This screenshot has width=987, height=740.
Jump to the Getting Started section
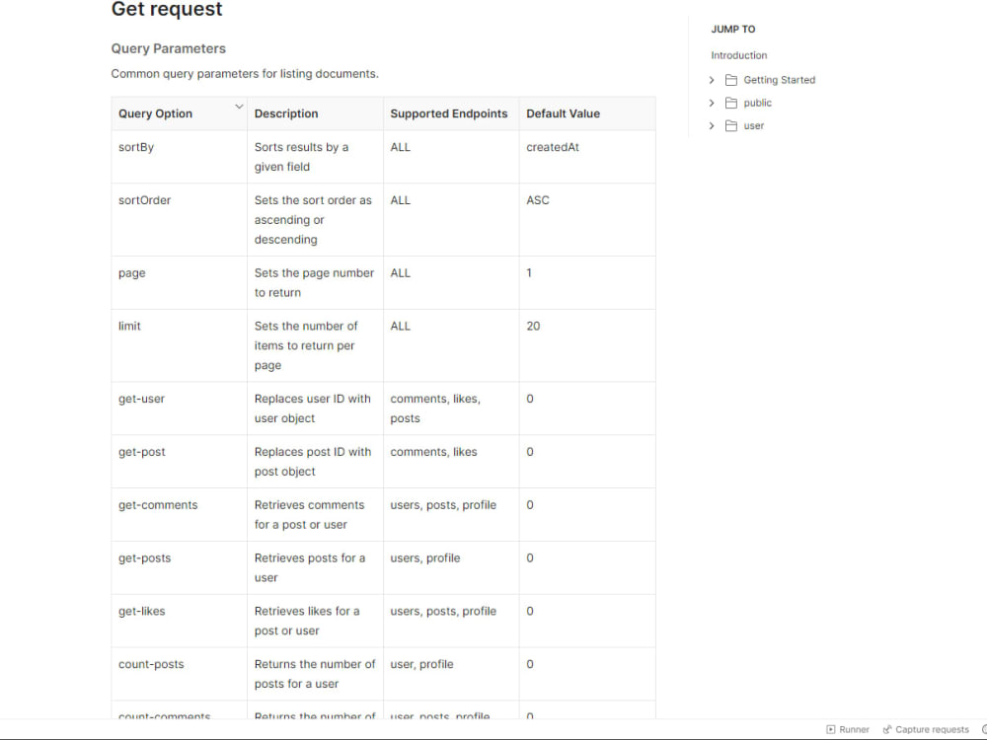(x=780, y=80)
